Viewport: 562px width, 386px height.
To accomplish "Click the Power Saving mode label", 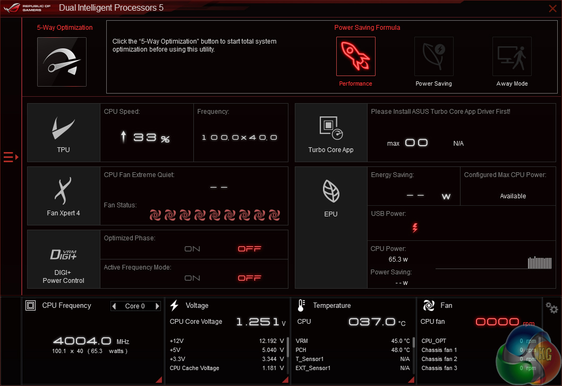I will coord(433,83).
